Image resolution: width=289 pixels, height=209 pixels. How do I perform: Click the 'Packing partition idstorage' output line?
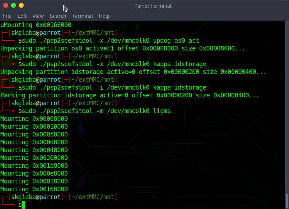click(130, 95)
